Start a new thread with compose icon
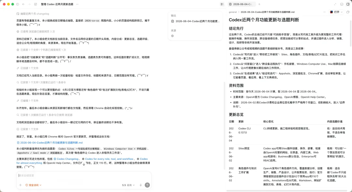This screenshot has width=352, height=192. point(36,4)
